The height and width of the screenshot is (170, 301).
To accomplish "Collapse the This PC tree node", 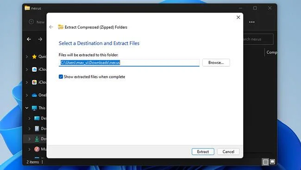I will [27, 108].
